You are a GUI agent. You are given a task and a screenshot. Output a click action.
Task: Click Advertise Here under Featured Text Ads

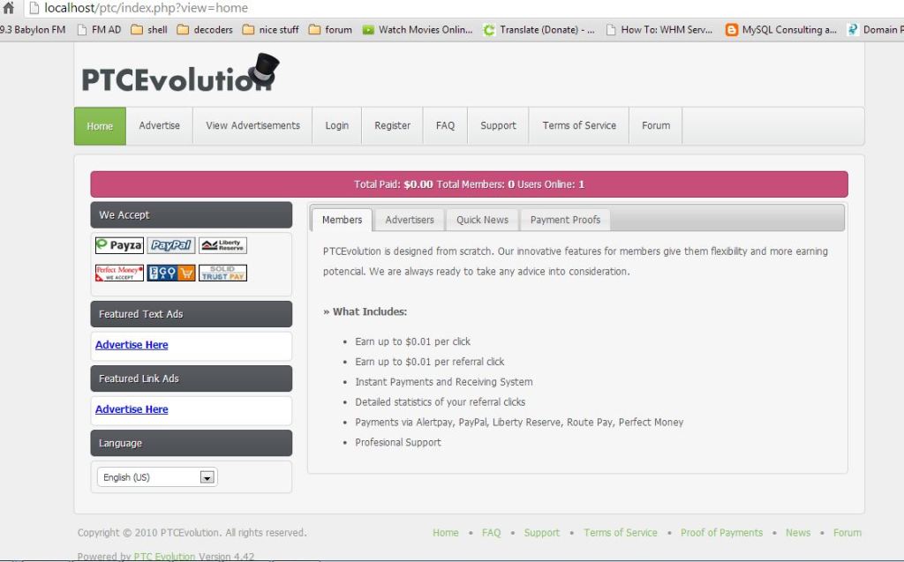pos(132,345)
